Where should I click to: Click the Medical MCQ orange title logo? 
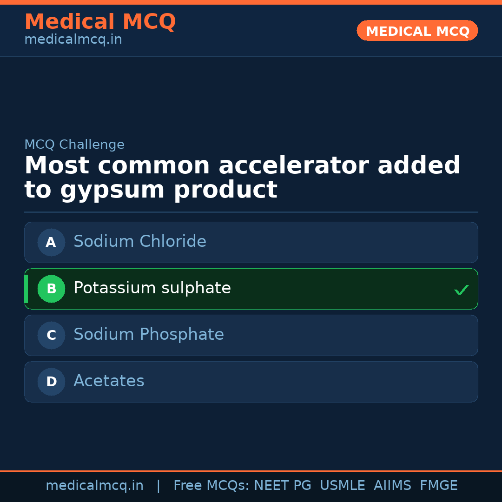[x=100, y=22]
